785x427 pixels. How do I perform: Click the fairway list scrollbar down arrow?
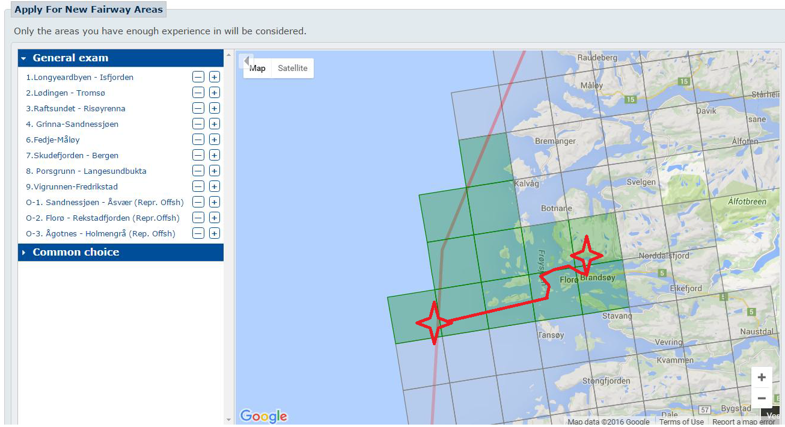click(228, 419)
